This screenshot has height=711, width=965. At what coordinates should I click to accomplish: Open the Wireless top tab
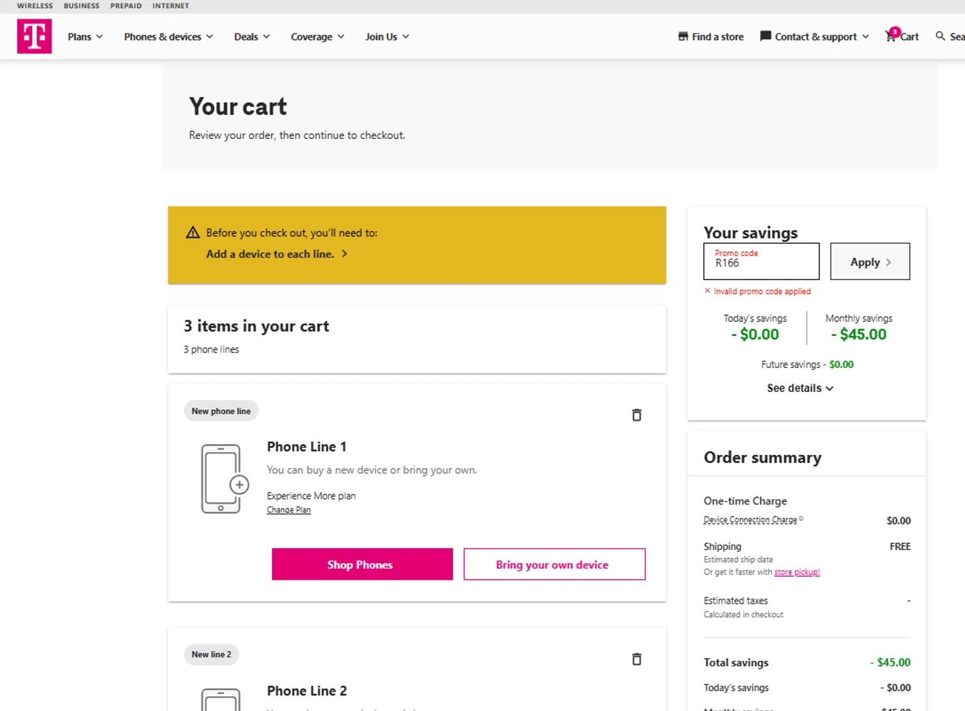point(35,6)
